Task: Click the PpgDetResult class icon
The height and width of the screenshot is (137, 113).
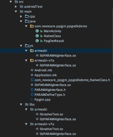Action: tap(37, 41)
